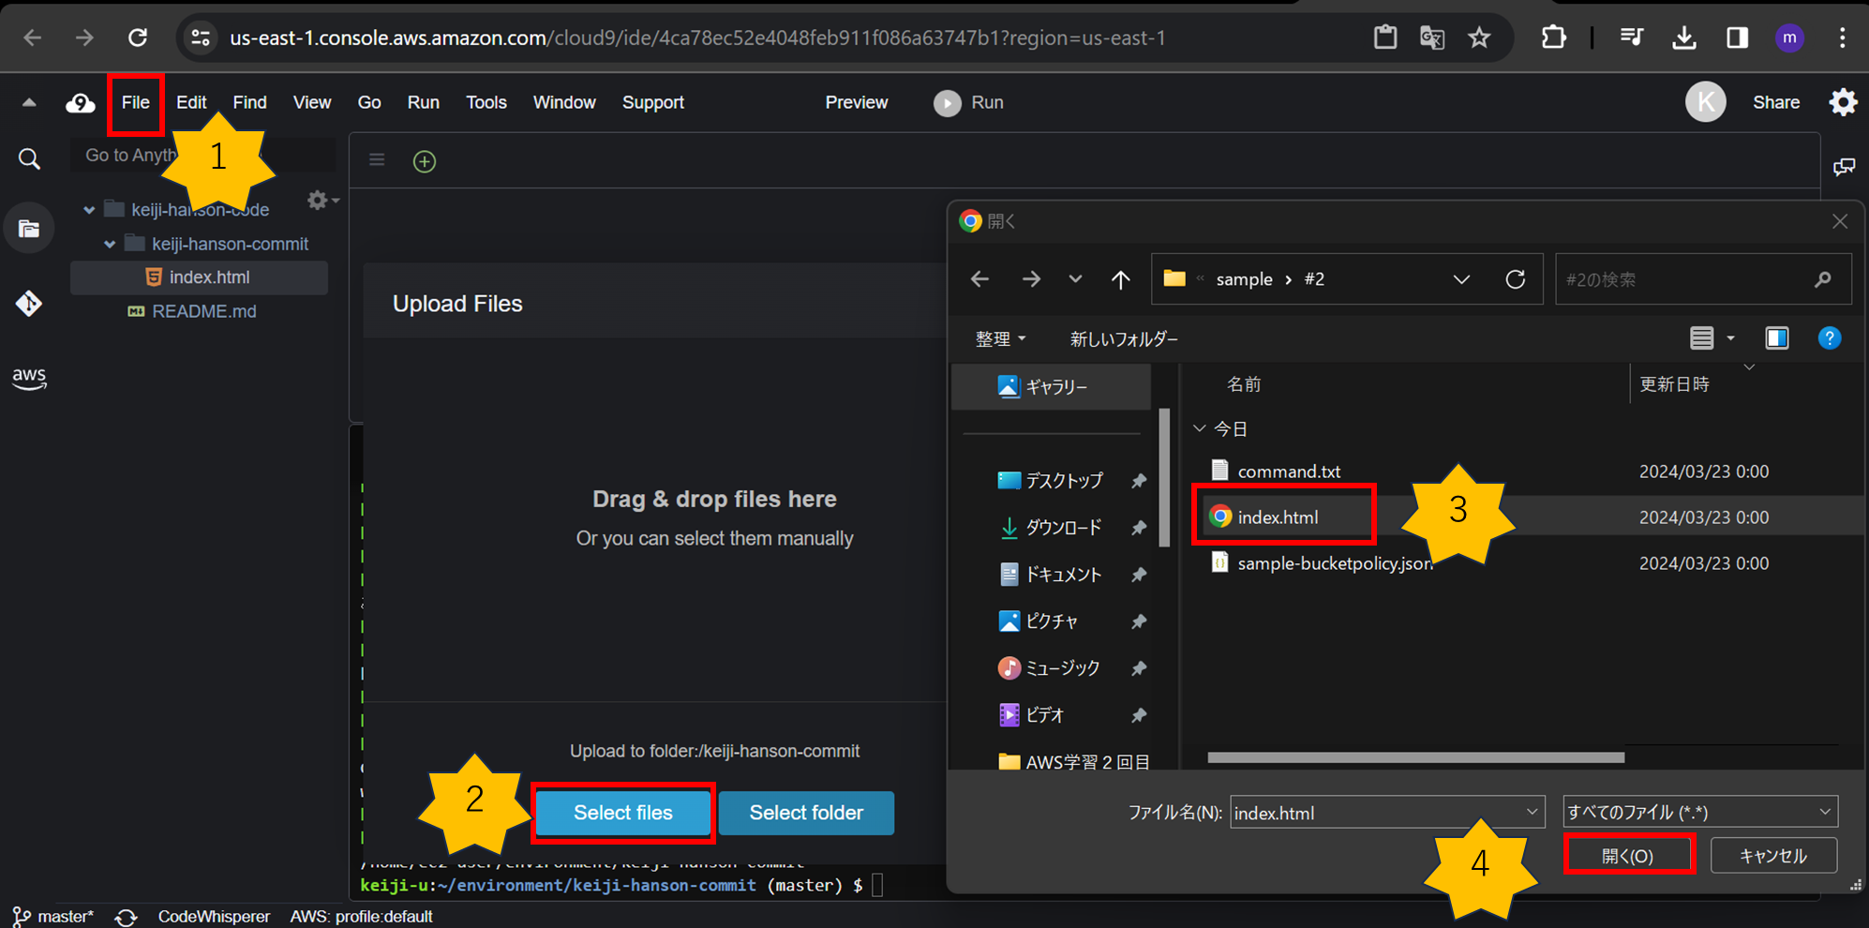Open the Source Control sidebar icon
1869x928 pixels.
pos(29,303)
